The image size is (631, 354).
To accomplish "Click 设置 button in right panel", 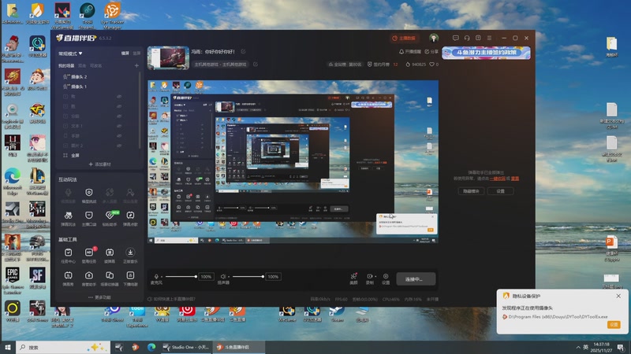I will point(500,191).
